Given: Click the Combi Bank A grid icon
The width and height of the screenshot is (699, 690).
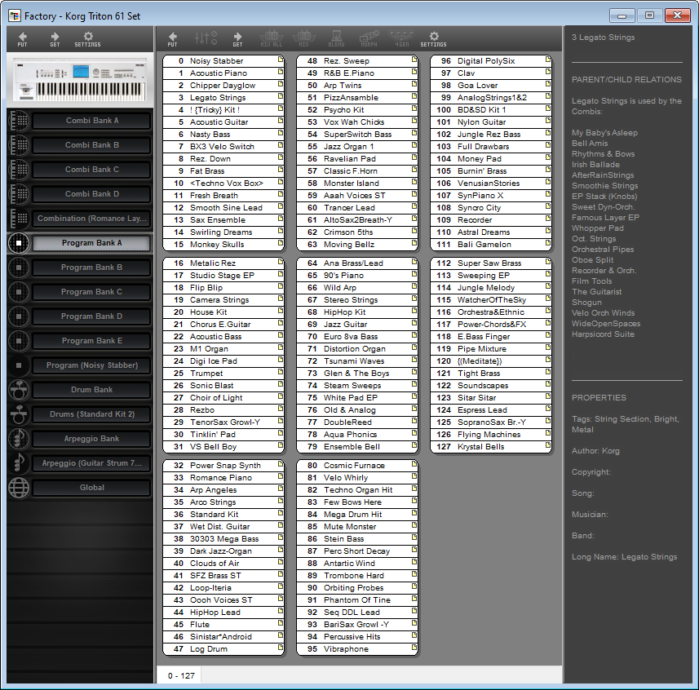Looking at the screenshot, I should 18,121.
